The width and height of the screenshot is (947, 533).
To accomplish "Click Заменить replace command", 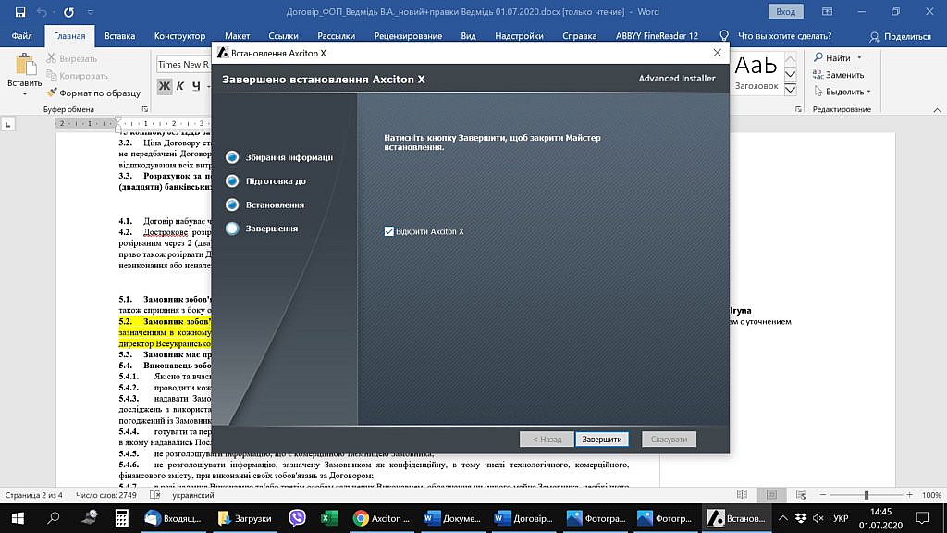I will [838, 74].
